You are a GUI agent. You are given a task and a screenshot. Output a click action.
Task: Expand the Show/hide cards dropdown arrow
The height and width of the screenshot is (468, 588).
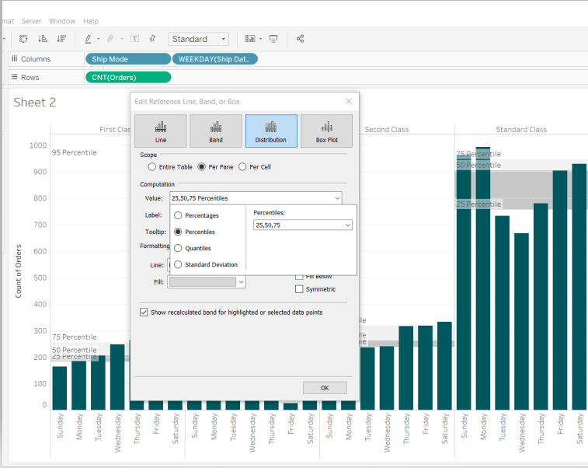pyautogui.click(x=260, y=39)
